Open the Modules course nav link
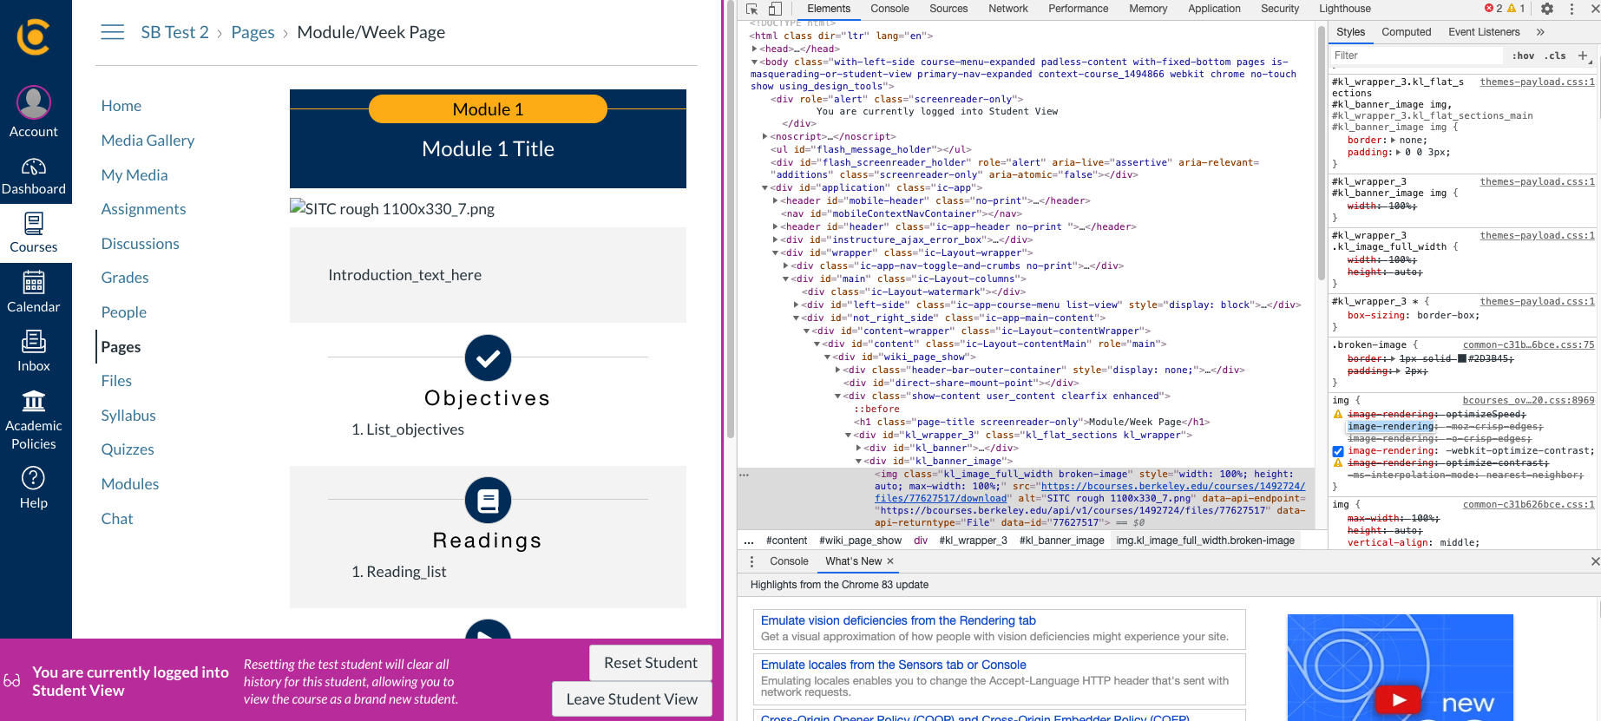Screen dimensions: 1601x721 (x=130, y=484)
